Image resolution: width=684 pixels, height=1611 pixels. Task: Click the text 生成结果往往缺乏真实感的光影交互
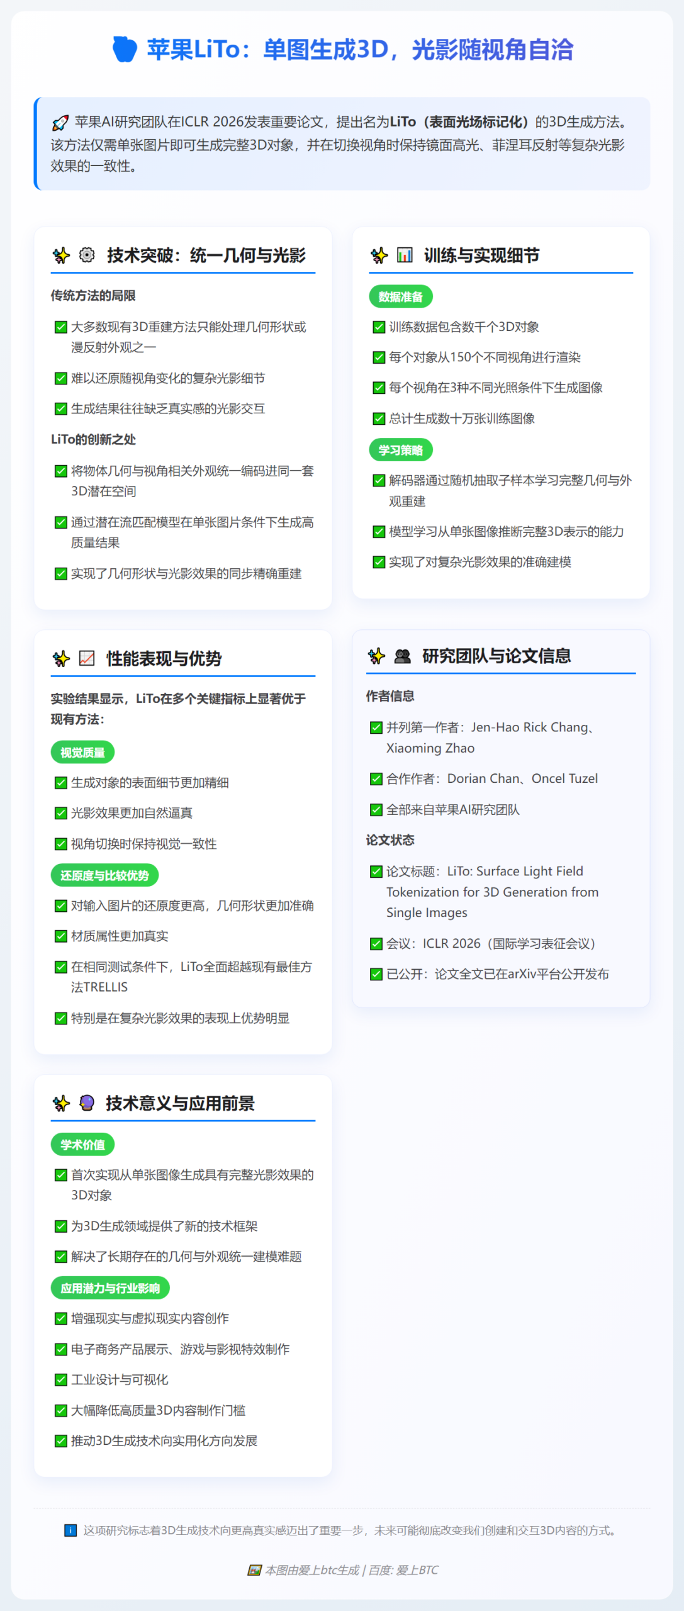(168, 408)
